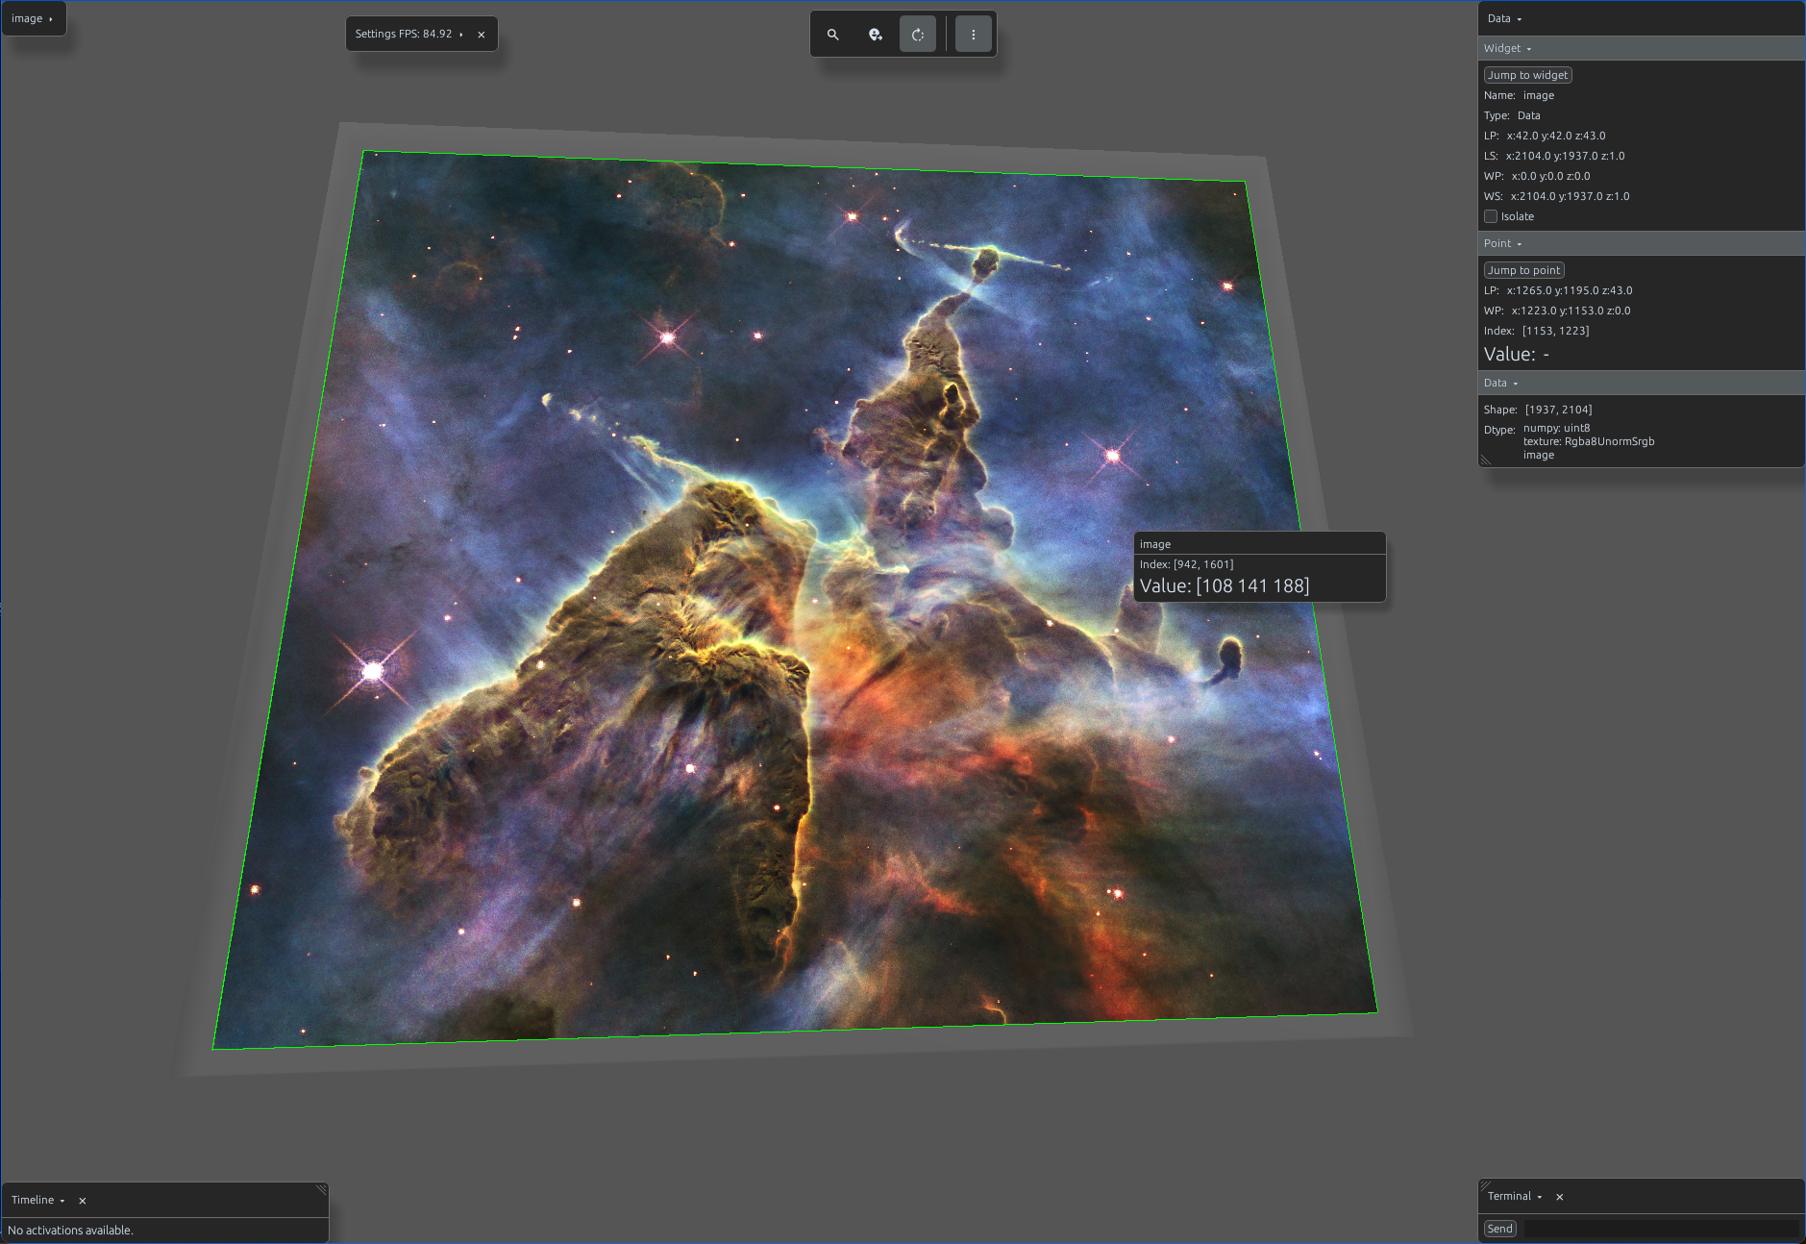
Task: Click the location pin with arrow icon
Action: pyautogui.click(x=876, y=35)
